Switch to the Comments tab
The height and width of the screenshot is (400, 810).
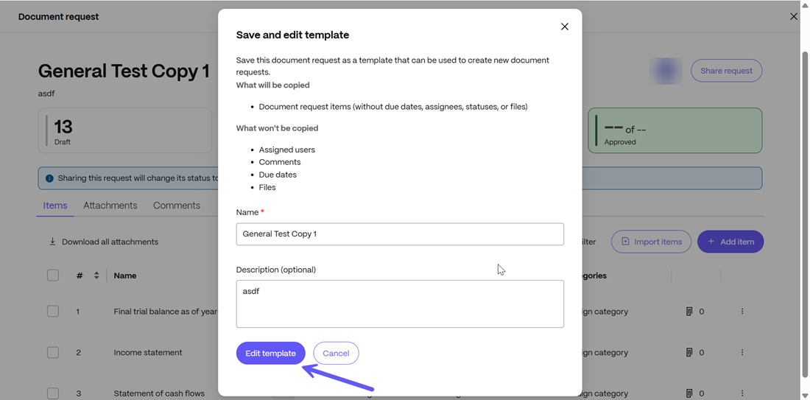177,206
